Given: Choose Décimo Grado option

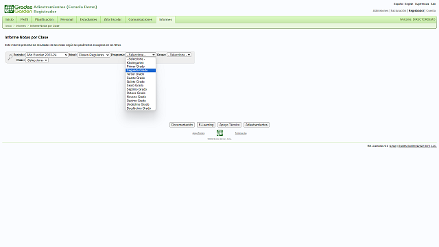Looking at the screenshot, I should (x=141, y=101).
